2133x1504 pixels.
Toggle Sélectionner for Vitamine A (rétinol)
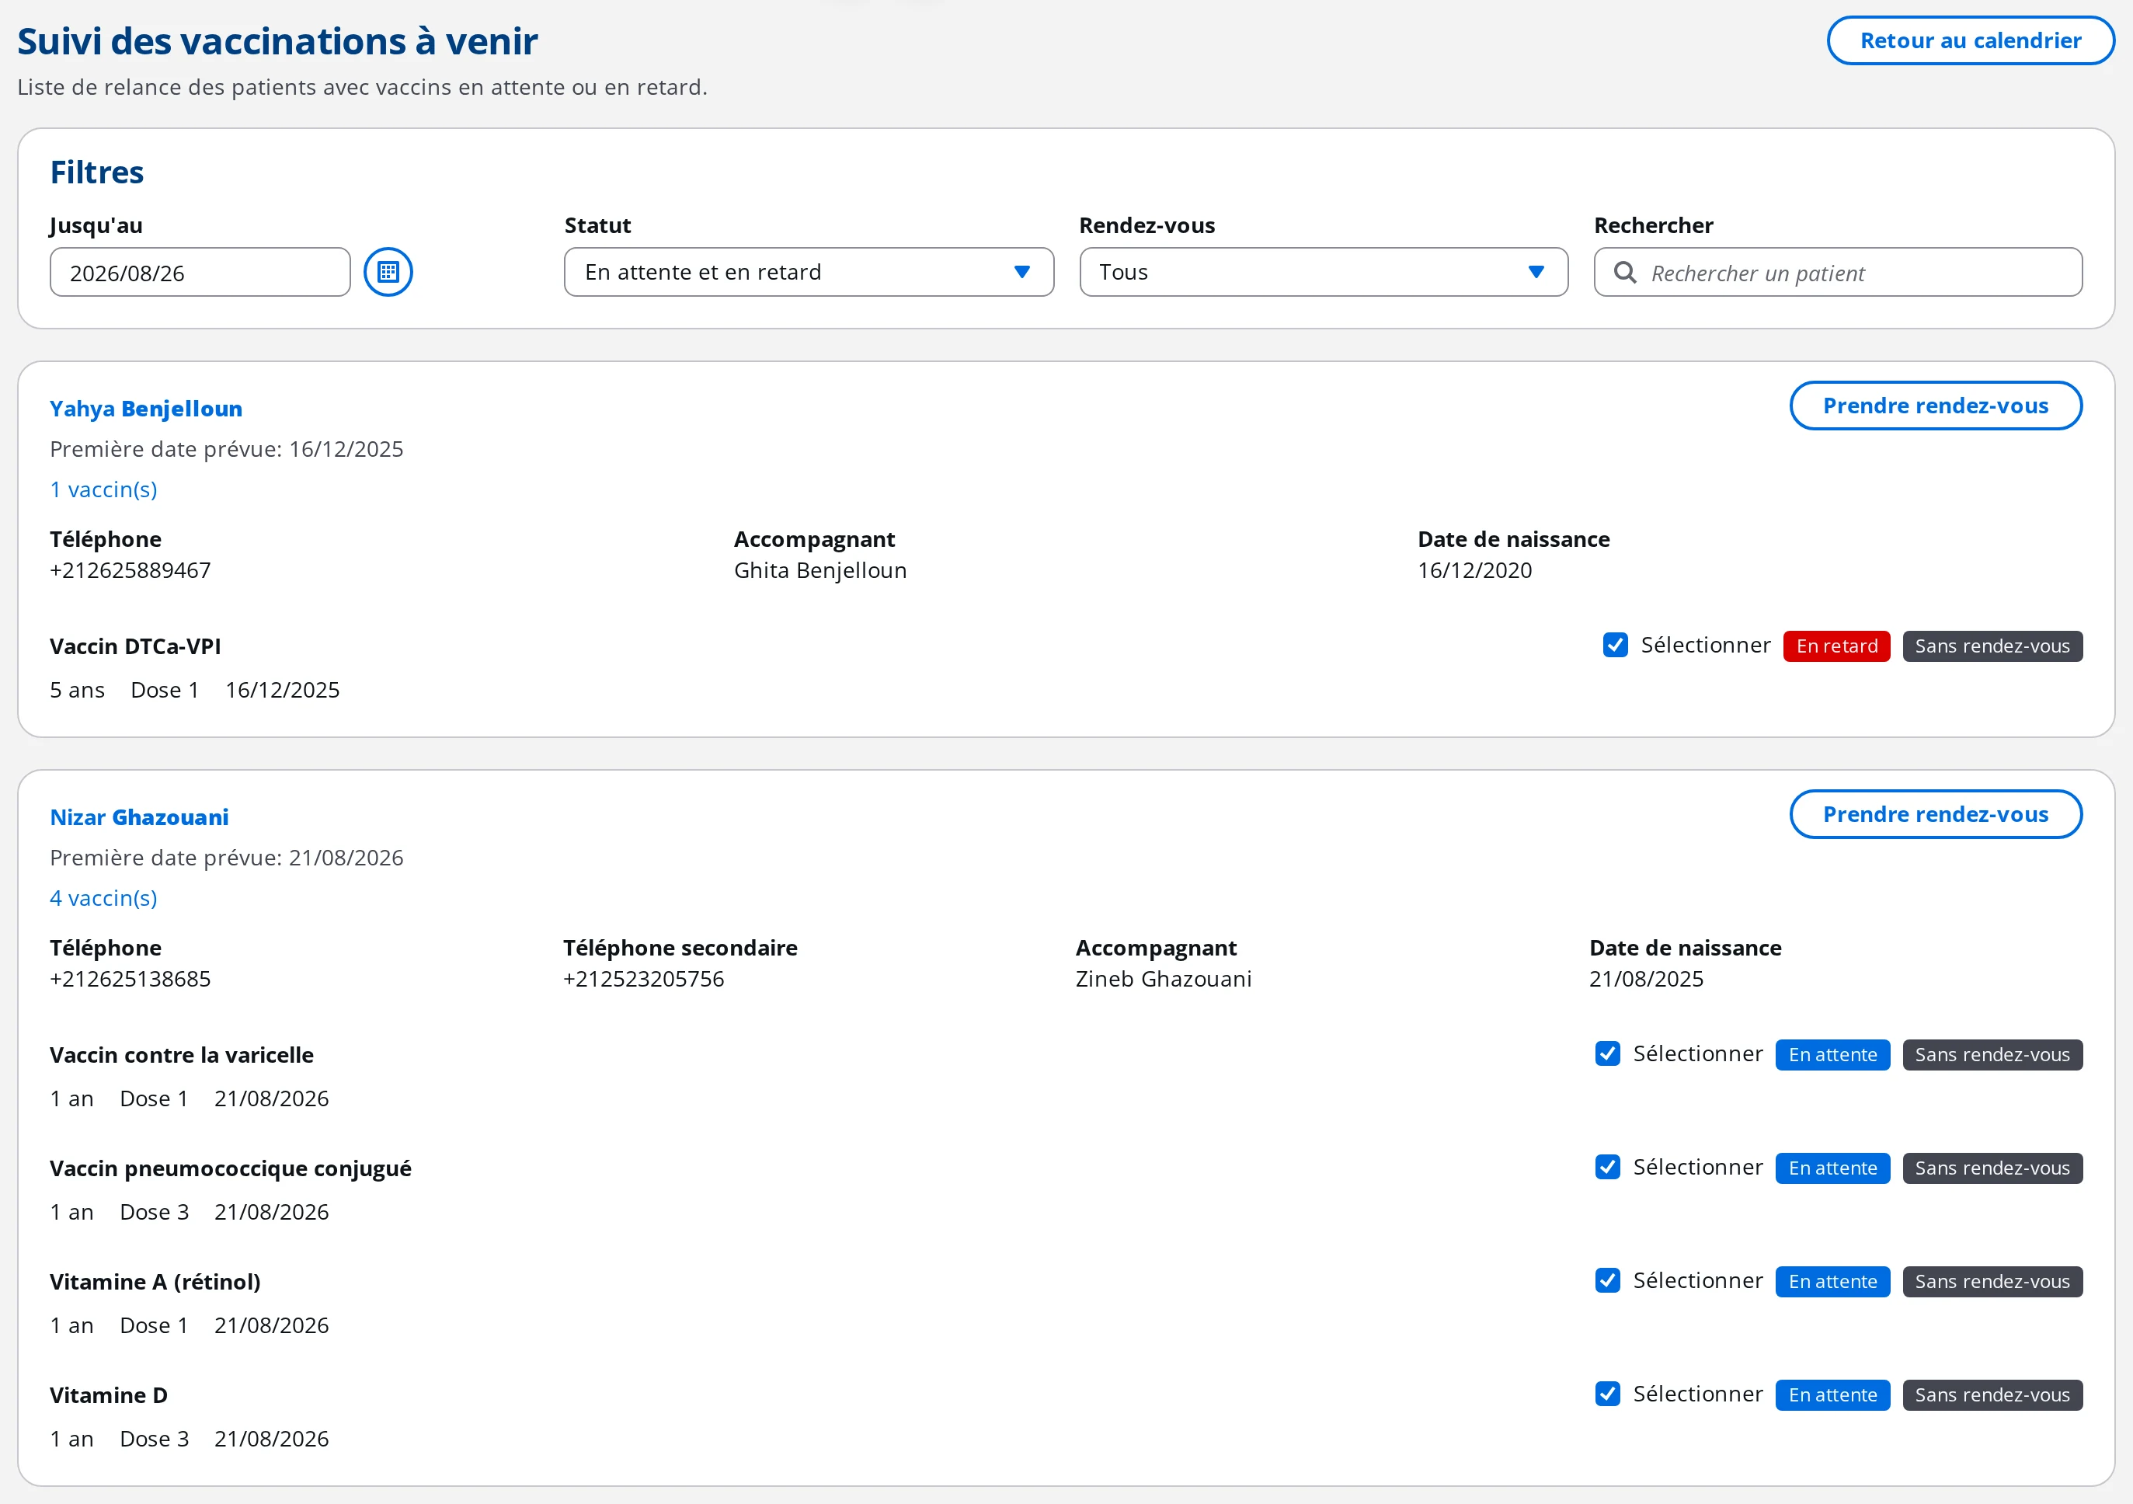1607,1280
